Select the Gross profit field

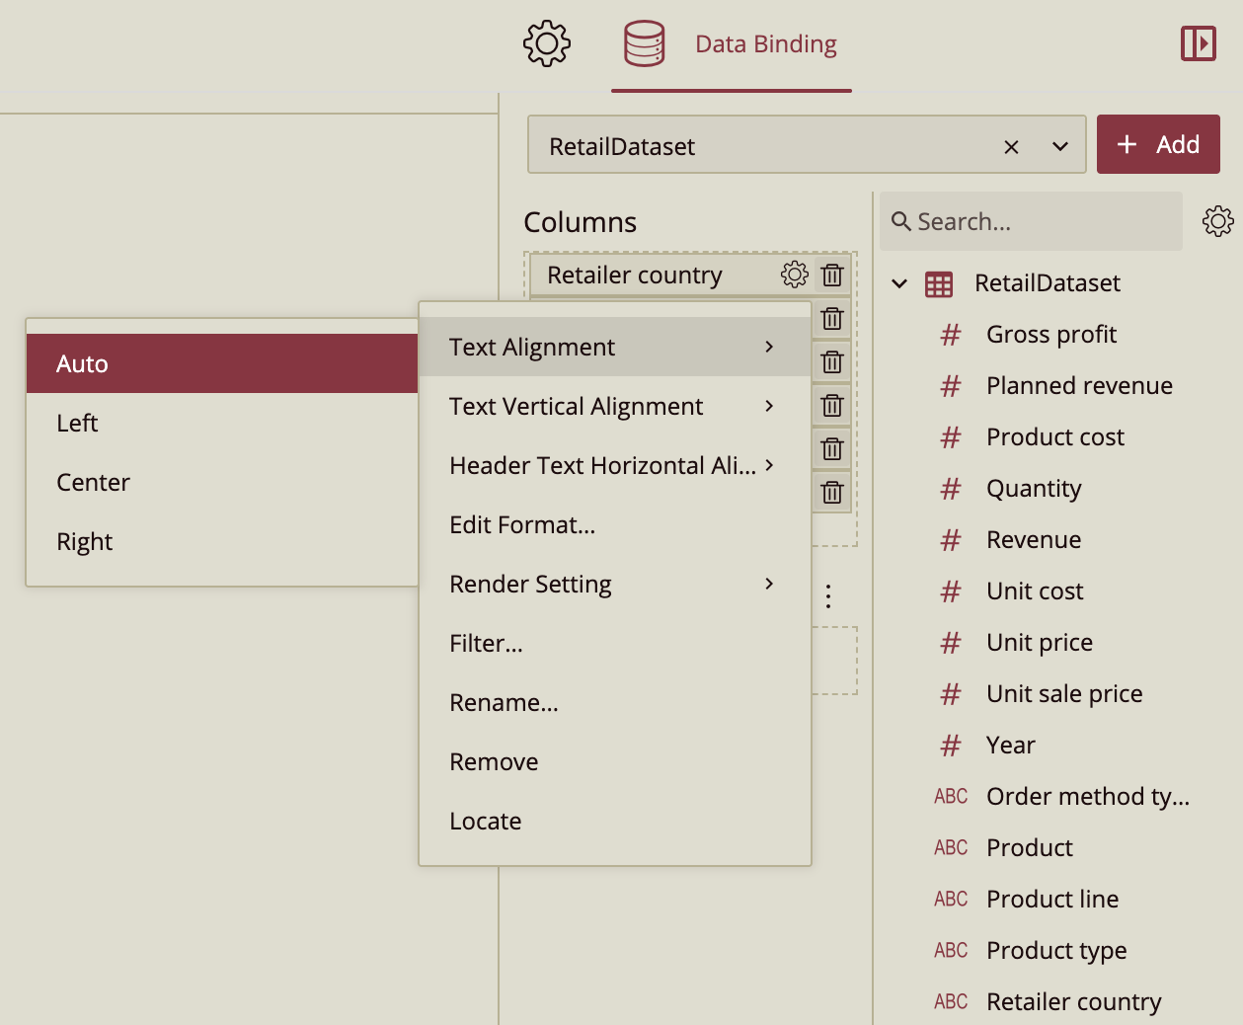pos(1051,335)
